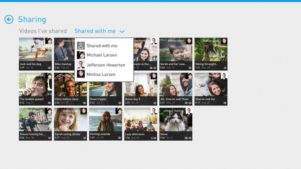Go back using the circled arrow icon
Screen dimensions: 301x169
tap(9, 19)
